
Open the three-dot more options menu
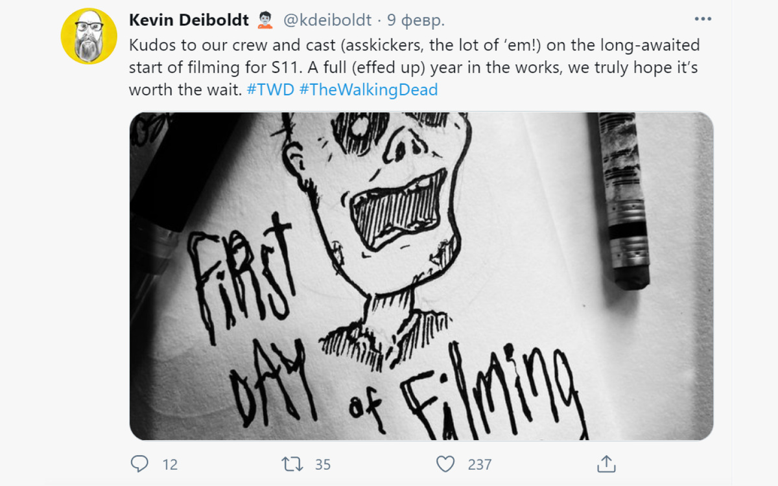pos(703,19)
